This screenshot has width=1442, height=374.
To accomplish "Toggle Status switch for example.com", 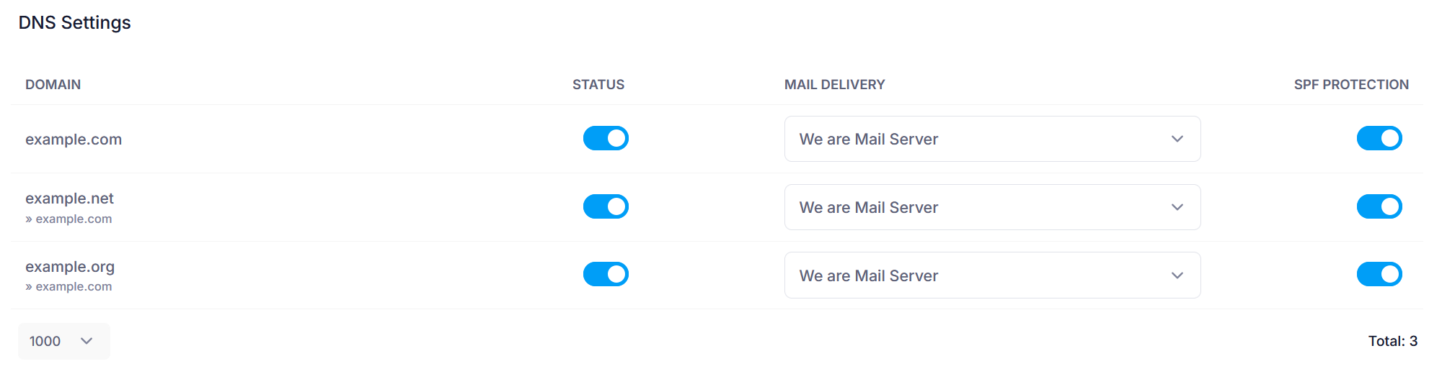I will [x=606, y=139].
